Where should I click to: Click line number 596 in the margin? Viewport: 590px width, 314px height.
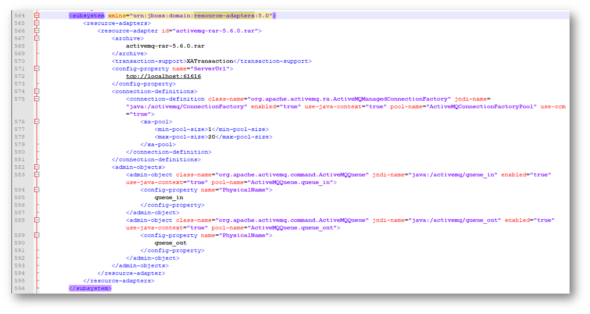(19, 288)
